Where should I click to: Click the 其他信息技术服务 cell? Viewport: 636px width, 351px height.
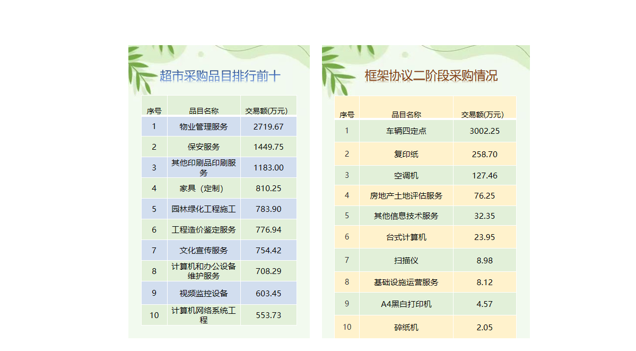406,216
